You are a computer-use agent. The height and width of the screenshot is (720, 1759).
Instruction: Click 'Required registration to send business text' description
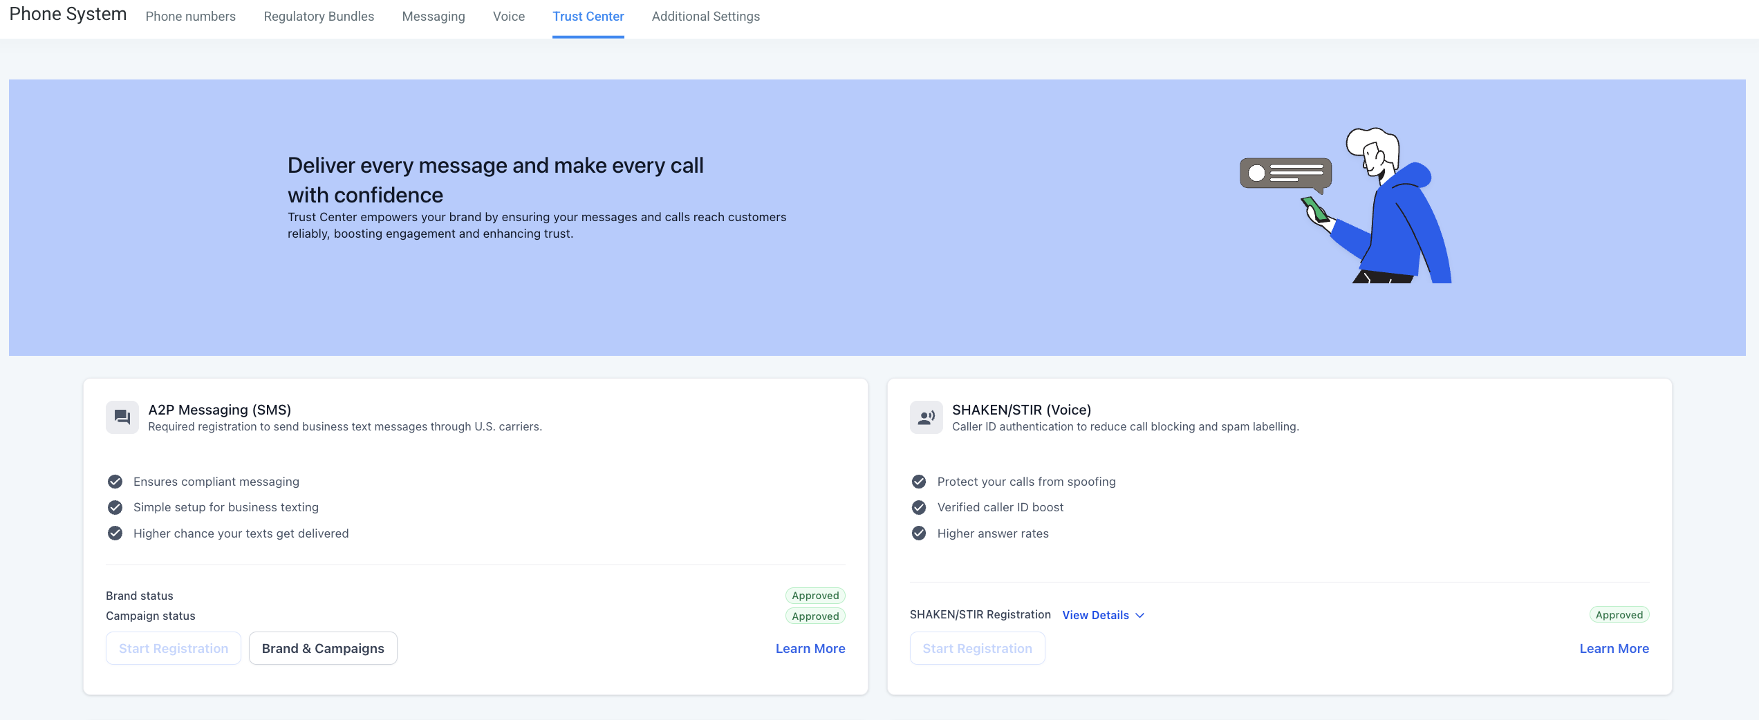pyautogui.click(x=345, y=426)
